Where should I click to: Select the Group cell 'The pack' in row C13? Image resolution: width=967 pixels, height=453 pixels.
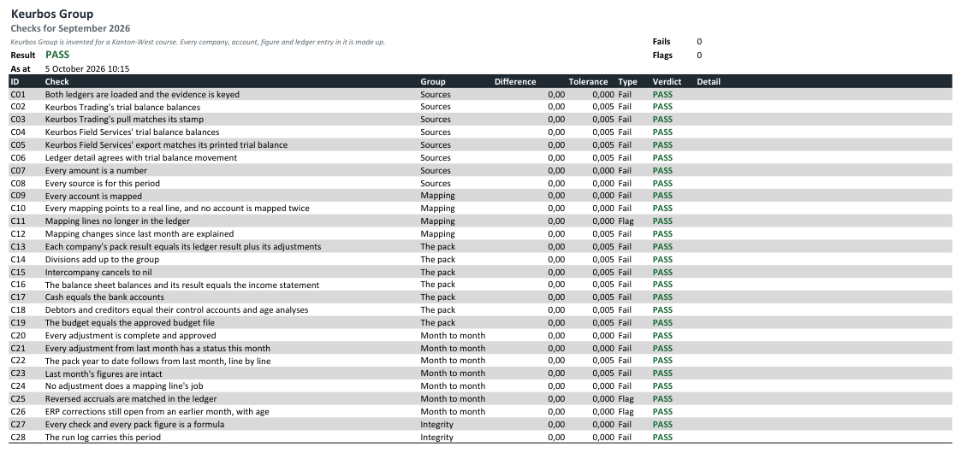coord(438,246)
